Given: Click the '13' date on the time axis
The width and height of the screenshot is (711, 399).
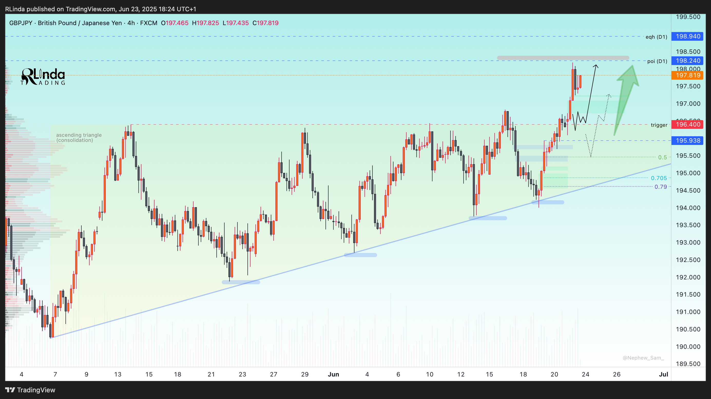Looking at the screenshot, I should tap(118, 374).
